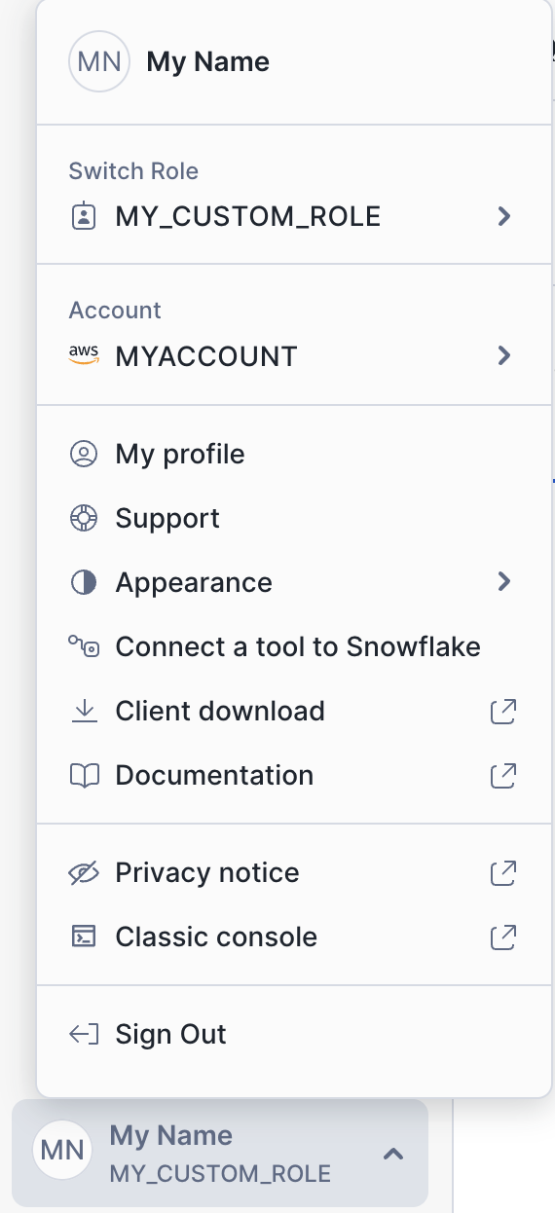Click the Privacy notice crossed-eye icon

pyautogui.click(x=85, y=872)
